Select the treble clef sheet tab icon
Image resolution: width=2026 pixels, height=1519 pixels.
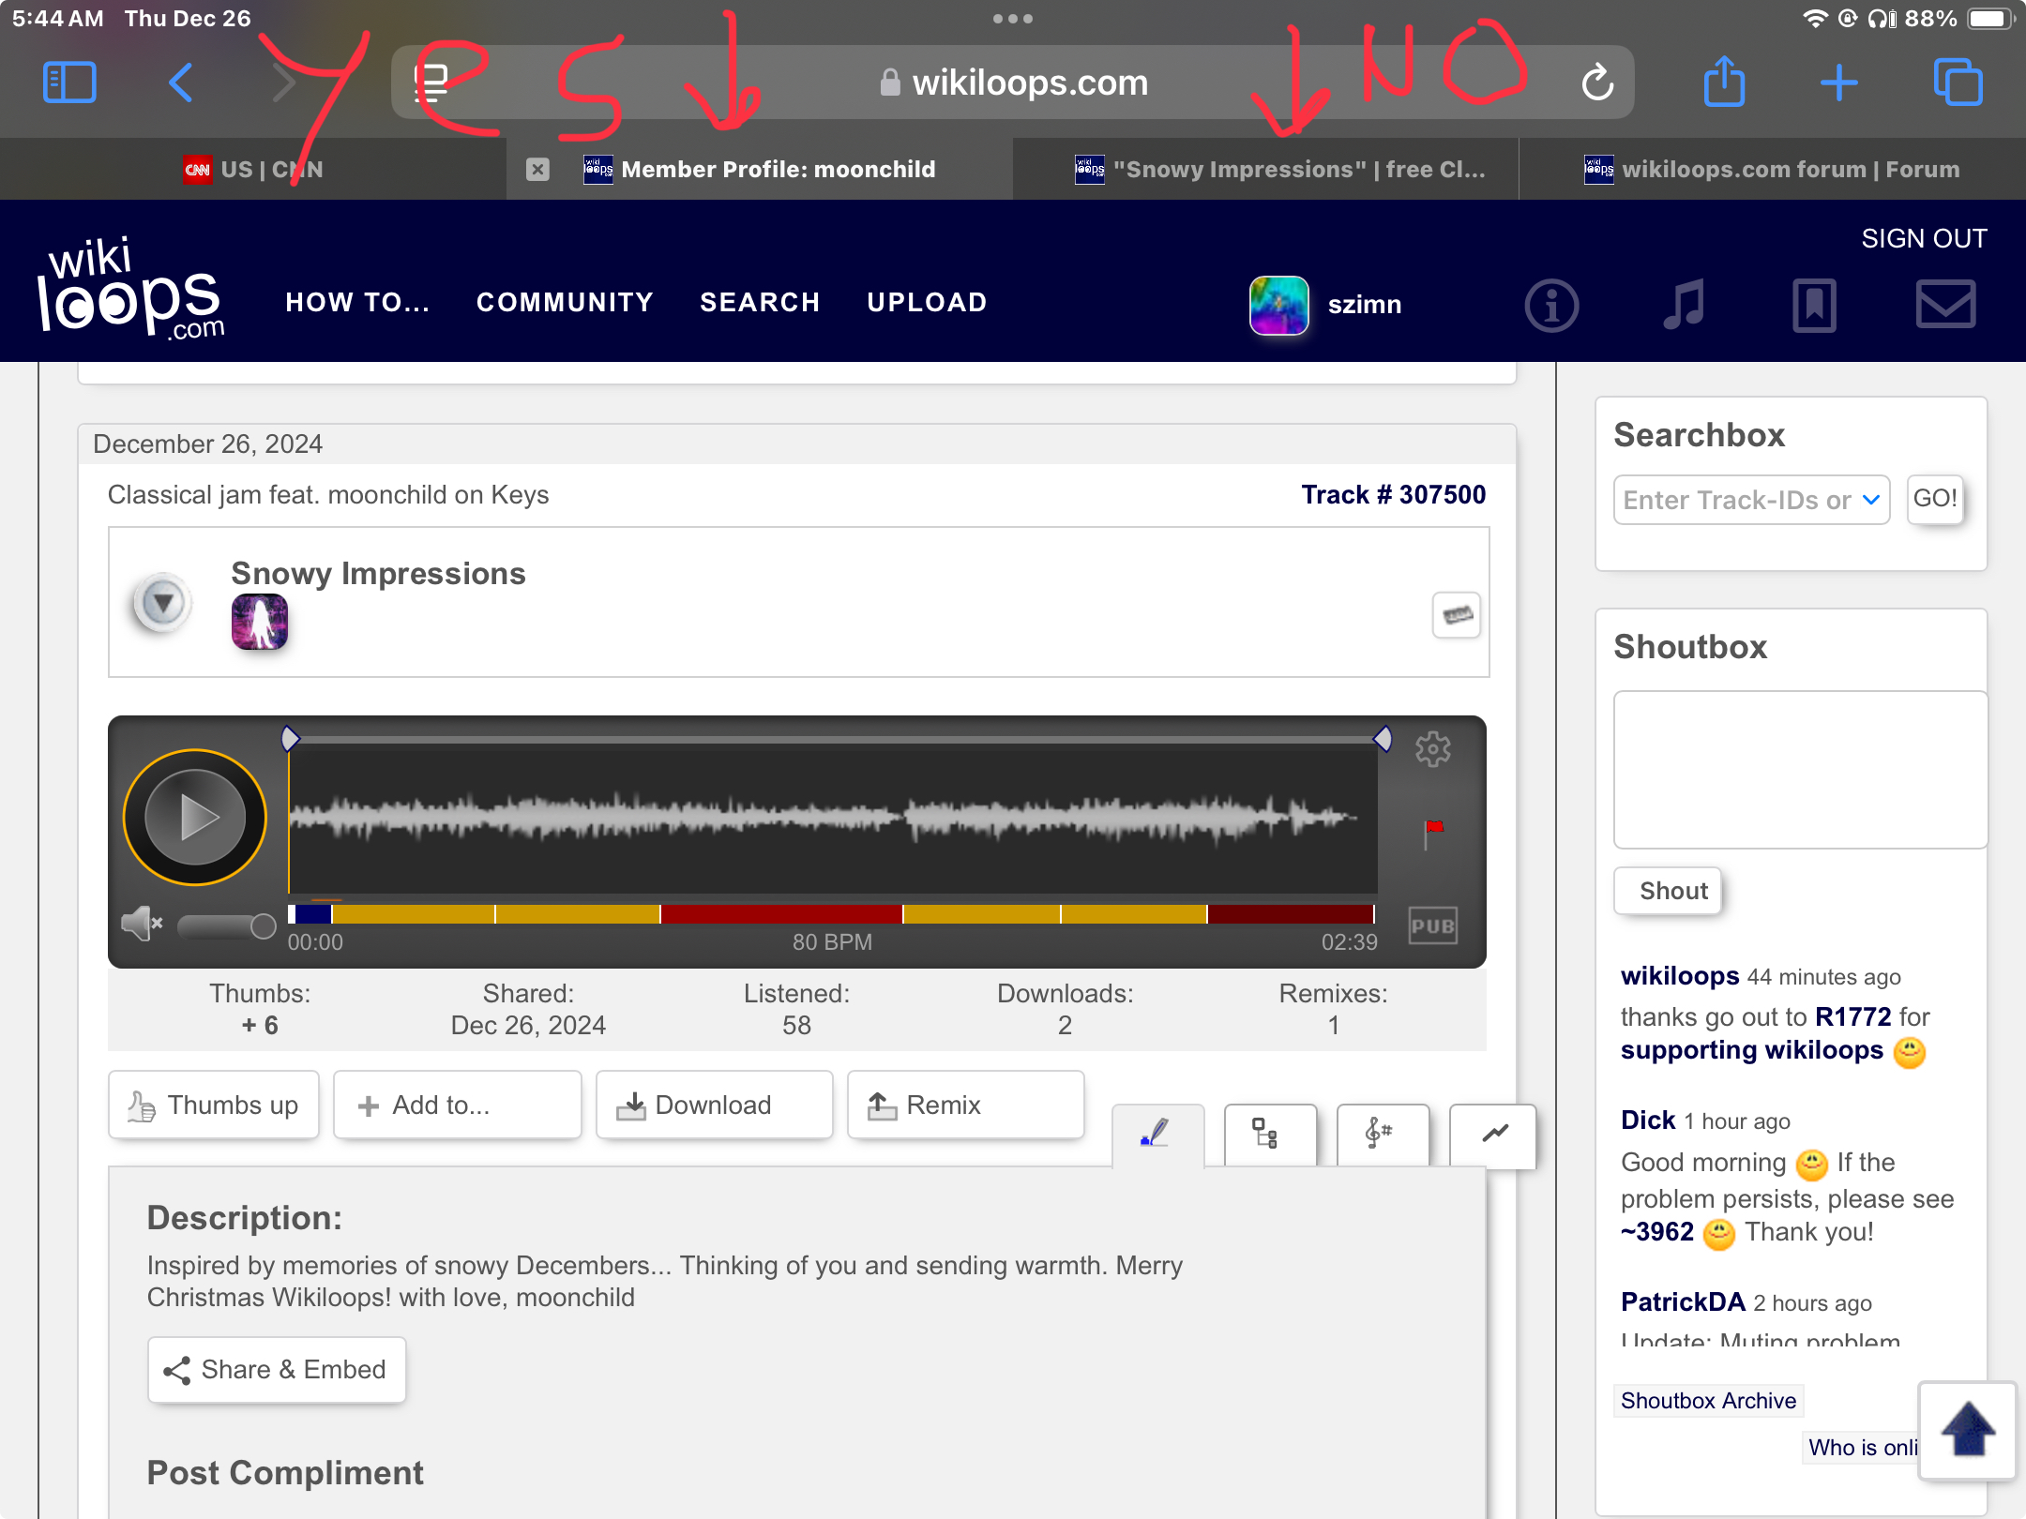[1383, 1135]
